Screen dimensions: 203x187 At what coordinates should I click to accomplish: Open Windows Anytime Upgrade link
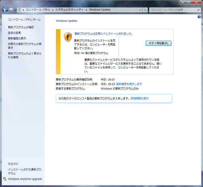coord(25,179)
